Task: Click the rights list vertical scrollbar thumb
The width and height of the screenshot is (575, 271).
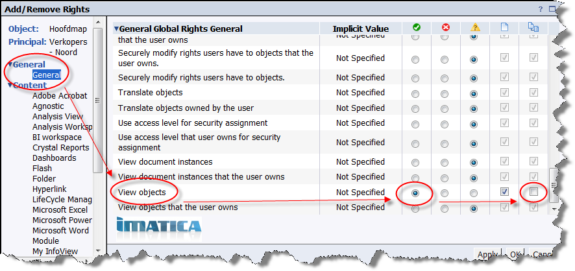Action: coord(554,185)
